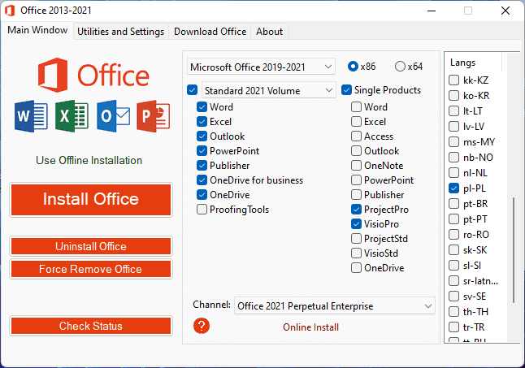Check Excel under Single Products
Viewport: 525px width, 368px height.
pyautogui.click(x=356, y=121)
